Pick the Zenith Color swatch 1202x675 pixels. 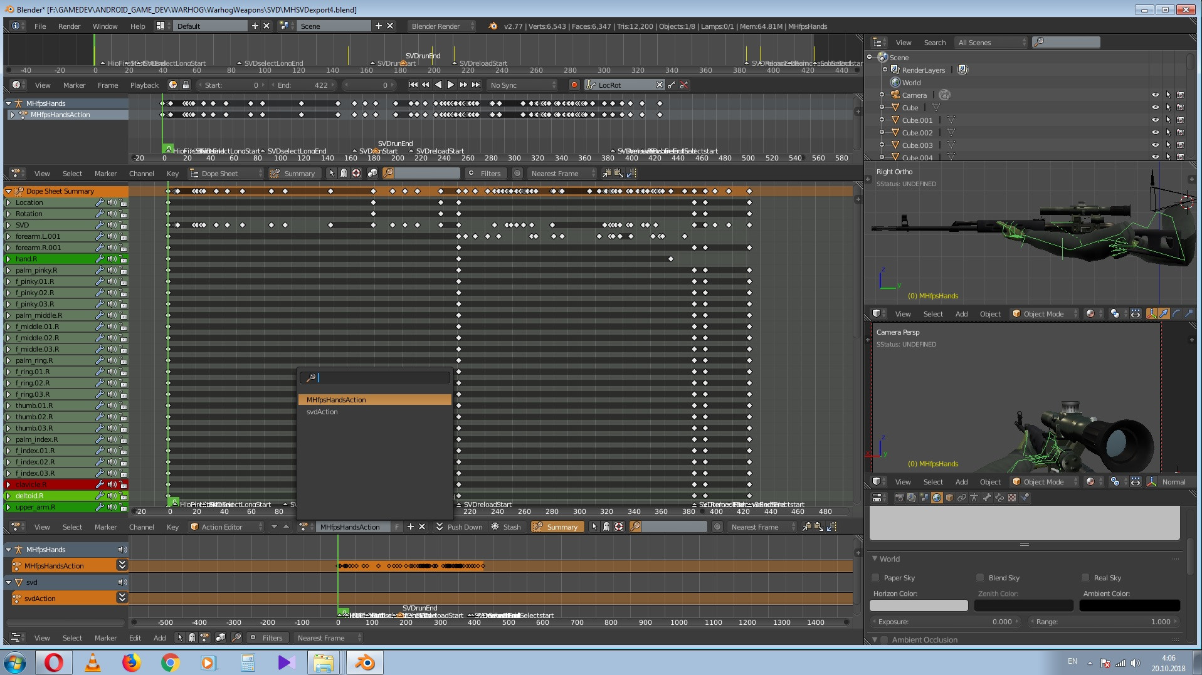[1023, 605]
